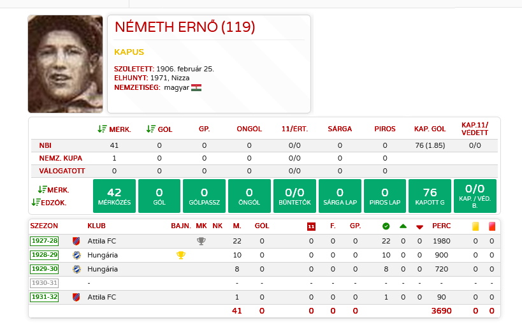Open Hungária club name in 1928-29 row
The image size is (522, 334).
pyautogui.click(x=102, y=255)
